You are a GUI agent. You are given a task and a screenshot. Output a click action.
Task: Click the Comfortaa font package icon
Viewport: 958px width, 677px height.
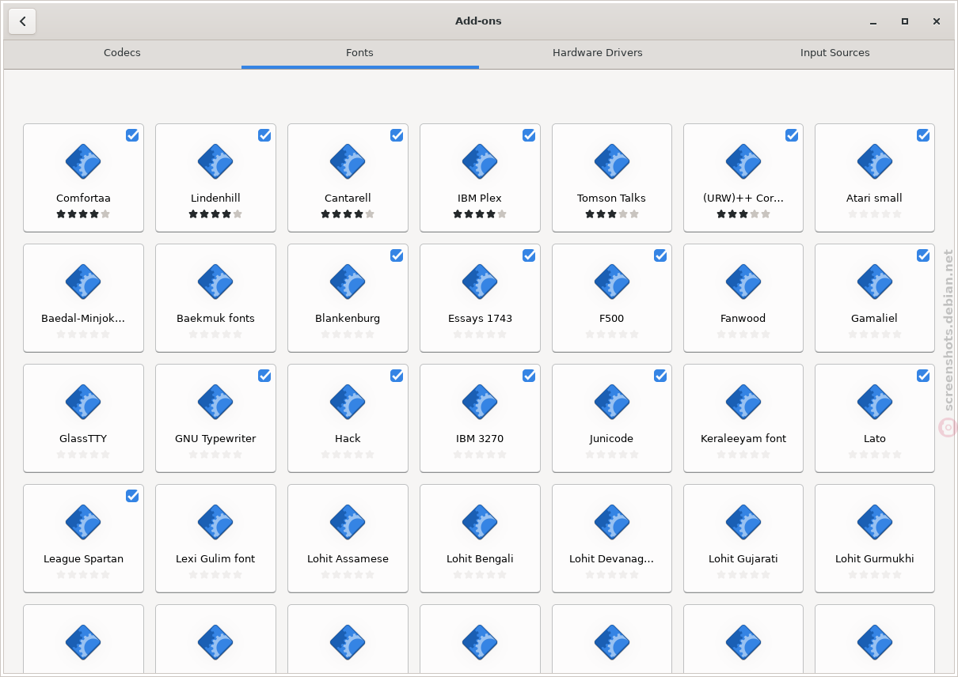83,162
